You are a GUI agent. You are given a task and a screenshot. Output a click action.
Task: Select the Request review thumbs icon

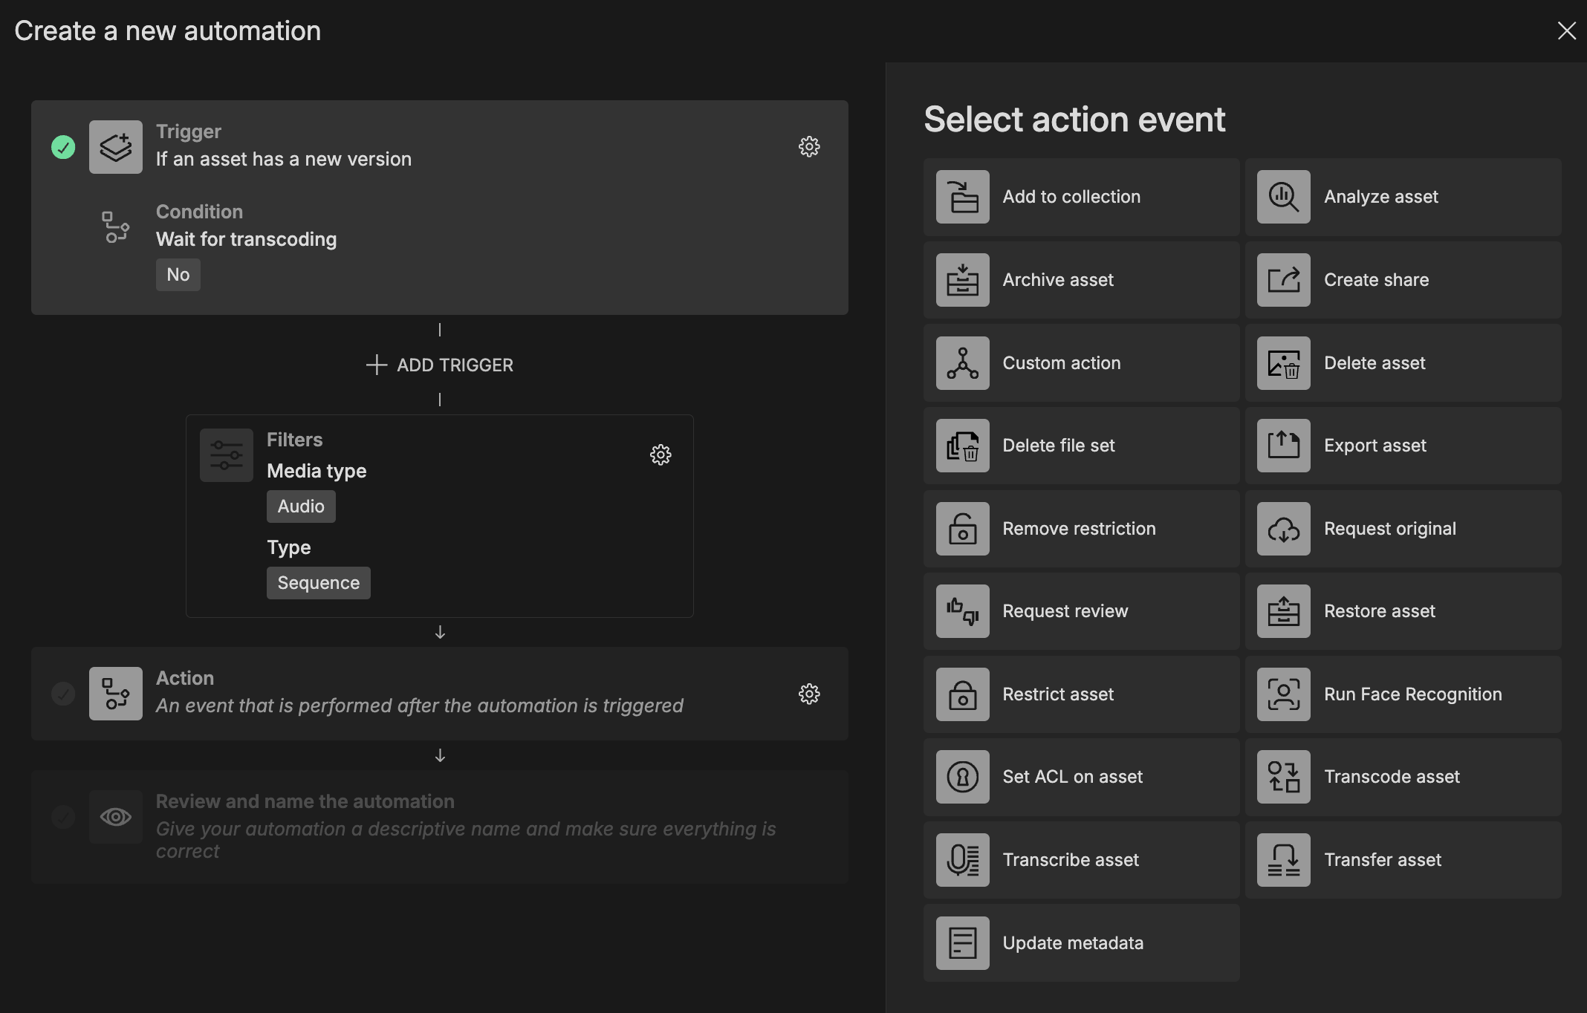(x=962, y=611)
